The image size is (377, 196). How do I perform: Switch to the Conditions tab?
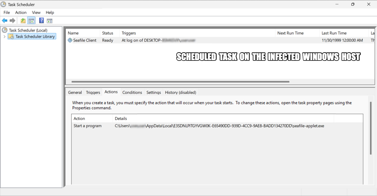point(132,92)
